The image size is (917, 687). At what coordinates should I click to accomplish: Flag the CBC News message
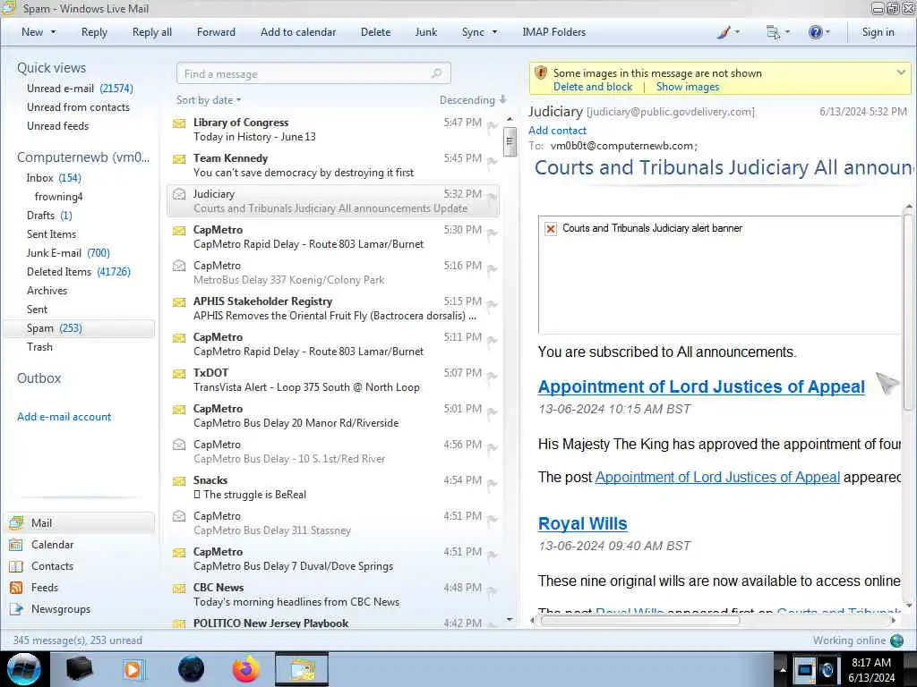click(x=492, y=590)
